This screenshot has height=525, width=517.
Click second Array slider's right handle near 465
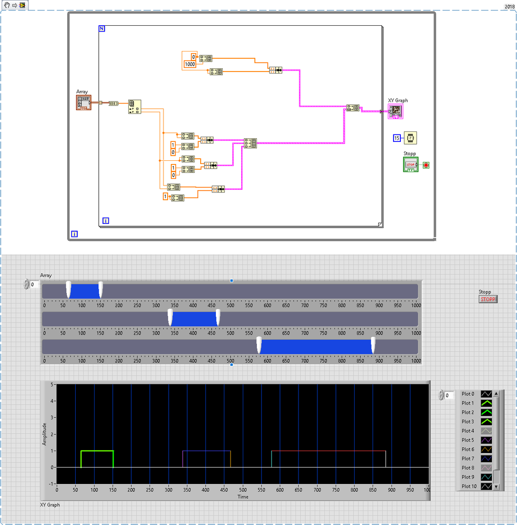[218, 317]
